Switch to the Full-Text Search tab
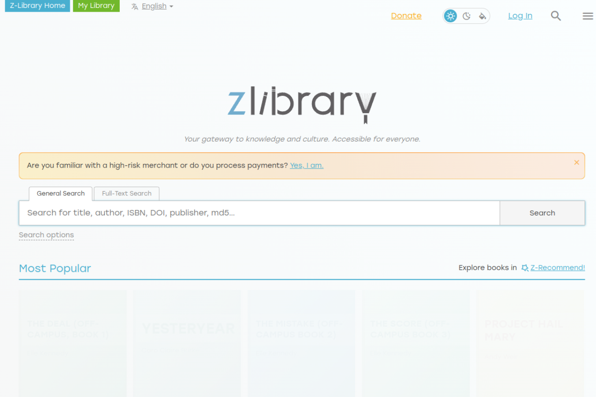 pos(127,194)
